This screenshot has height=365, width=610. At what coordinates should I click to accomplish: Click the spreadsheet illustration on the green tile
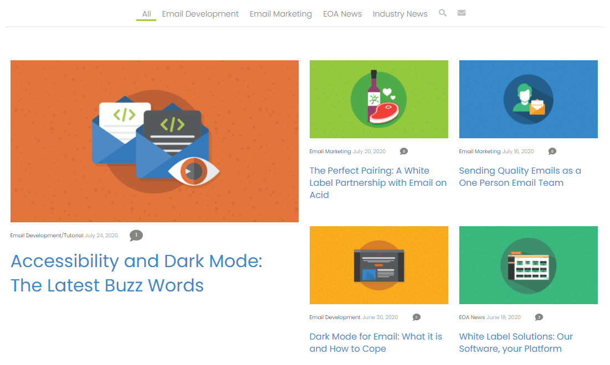pos(528,265)
